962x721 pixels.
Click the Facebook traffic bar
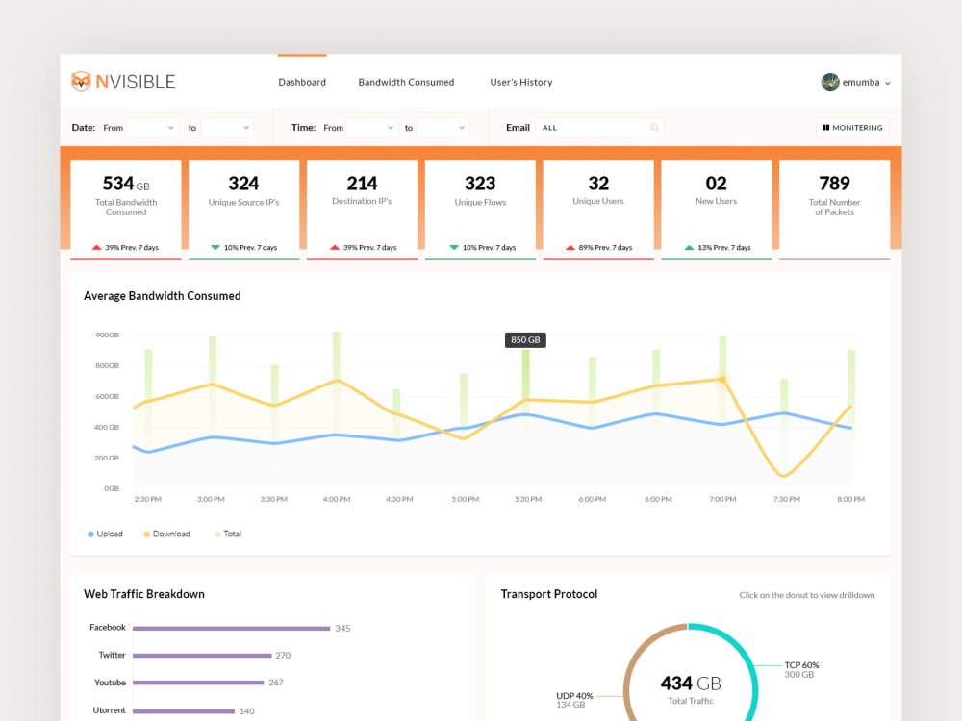click(x=231, y=629)
